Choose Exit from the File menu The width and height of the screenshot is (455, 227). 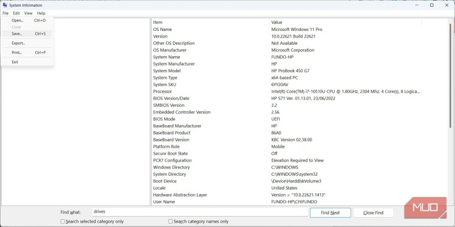click(27, 62)
